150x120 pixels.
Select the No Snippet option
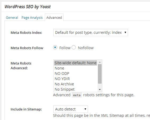(x=76, y=89)
